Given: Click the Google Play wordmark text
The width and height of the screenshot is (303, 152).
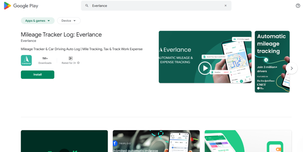Looking at the screenshot, I should (x=26, y=6).
